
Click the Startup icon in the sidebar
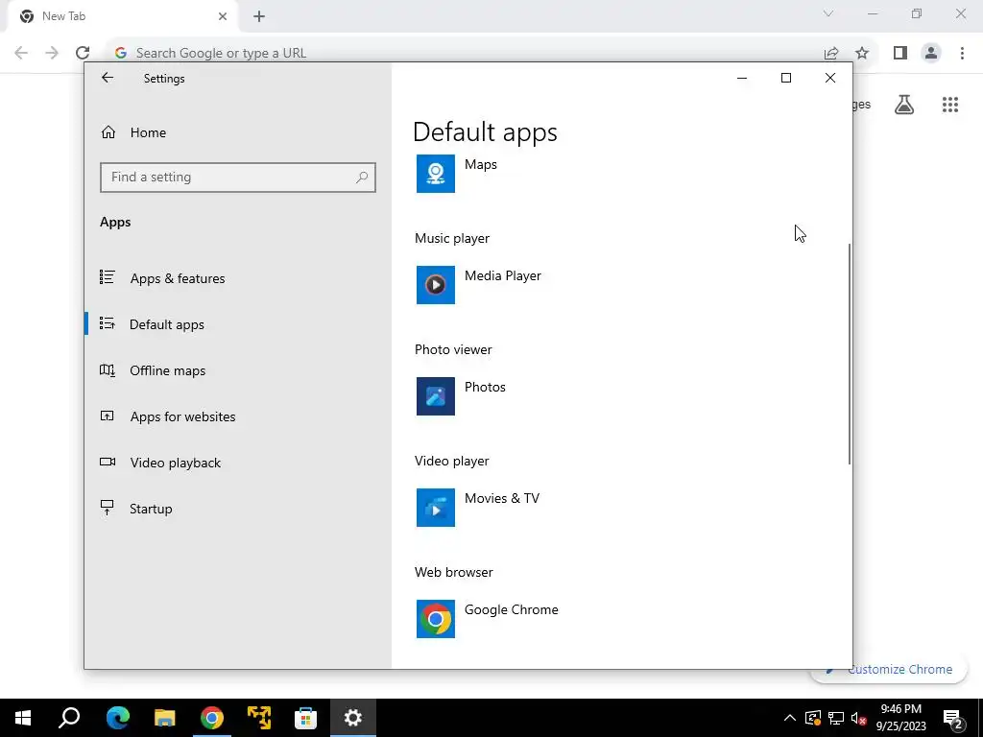click(108, 508)
